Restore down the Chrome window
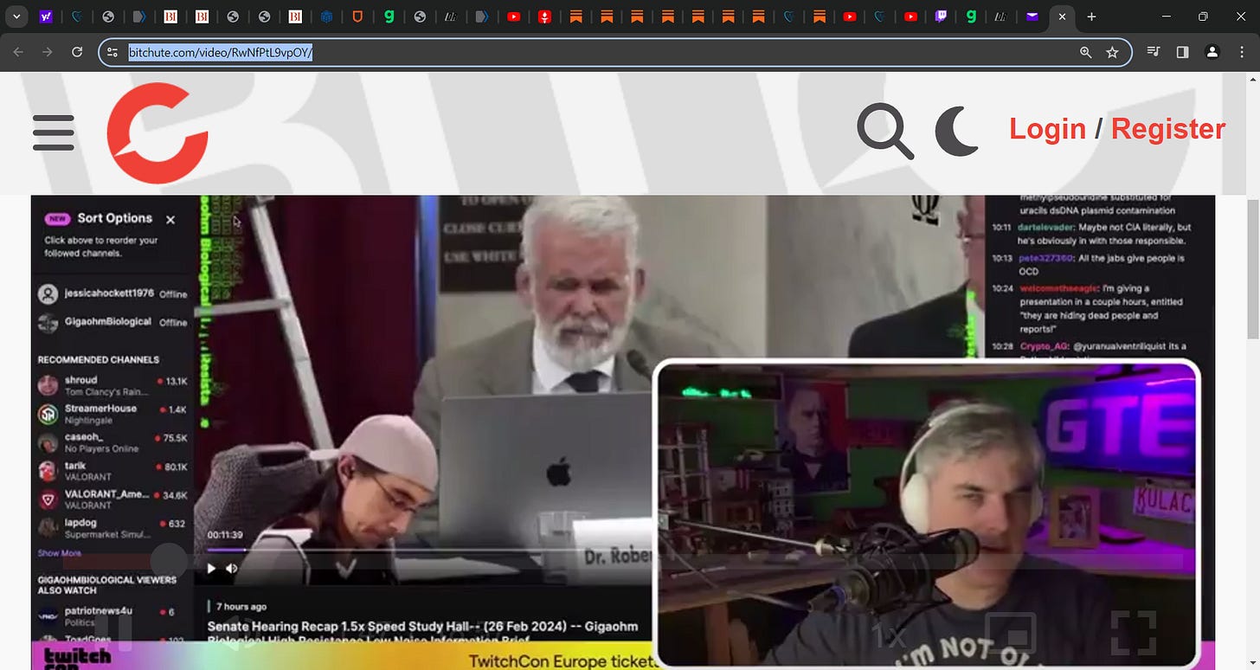Image resolution: width=1260 pixels, height=670 pixels. 1203,16
